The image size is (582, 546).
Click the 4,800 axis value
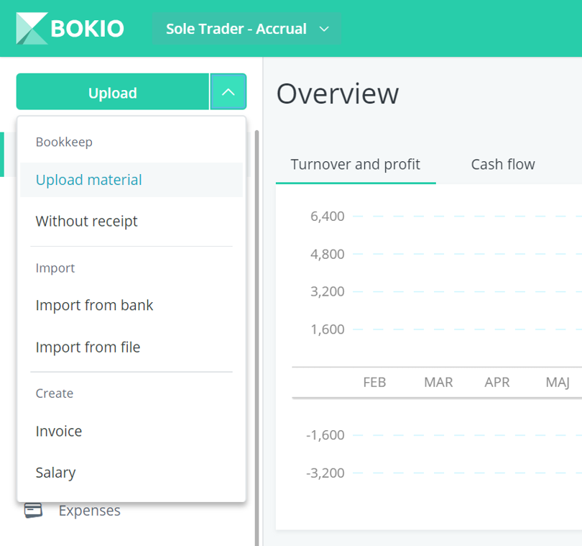pos(328,254)
